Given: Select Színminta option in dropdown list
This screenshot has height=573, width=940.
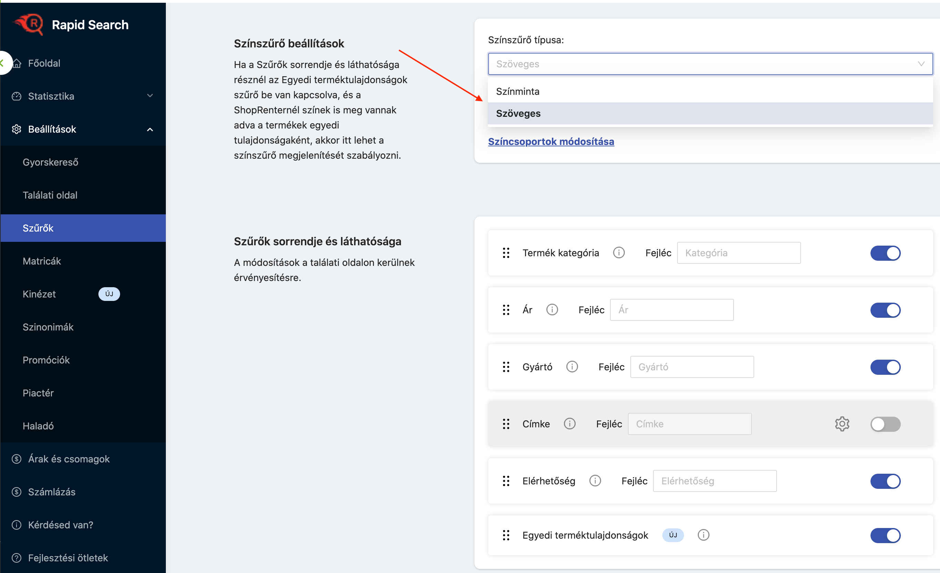Looking at the screenshot, I should coord(518,91).
